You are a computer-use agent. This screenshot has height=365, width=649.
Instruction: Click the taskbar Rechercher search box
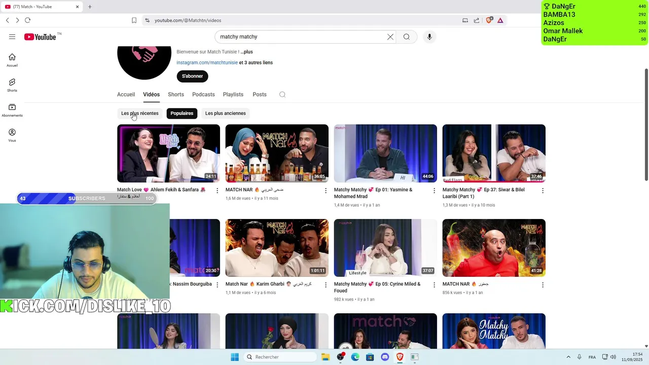279,357
